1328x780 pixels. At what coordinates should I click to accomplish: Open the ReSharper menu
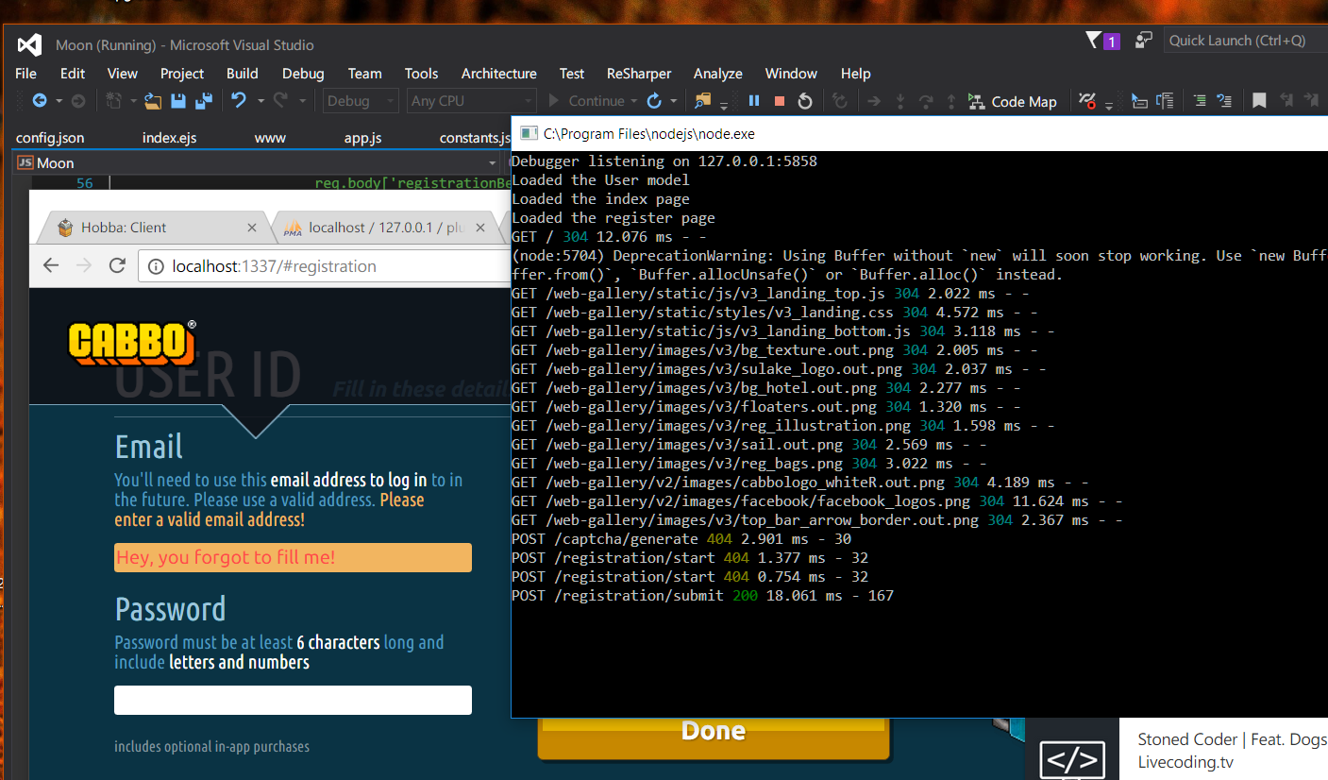pyautogui.click(x=639, y=74)
